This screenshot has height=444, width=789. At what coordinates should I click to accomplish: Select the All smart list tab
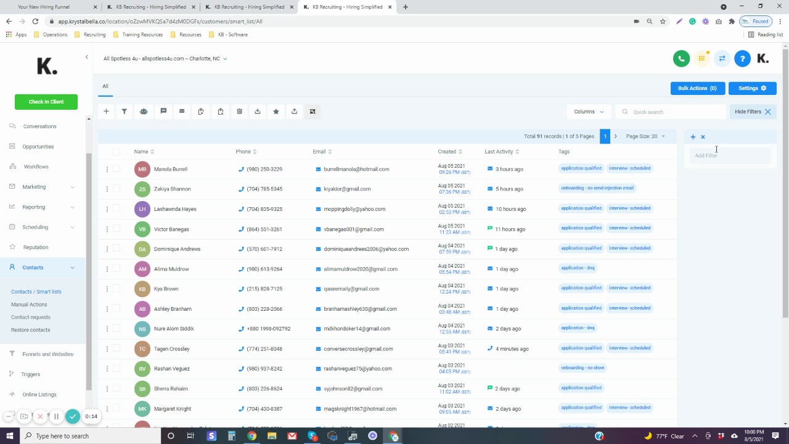pyautogui.click(x=105, y=86)
